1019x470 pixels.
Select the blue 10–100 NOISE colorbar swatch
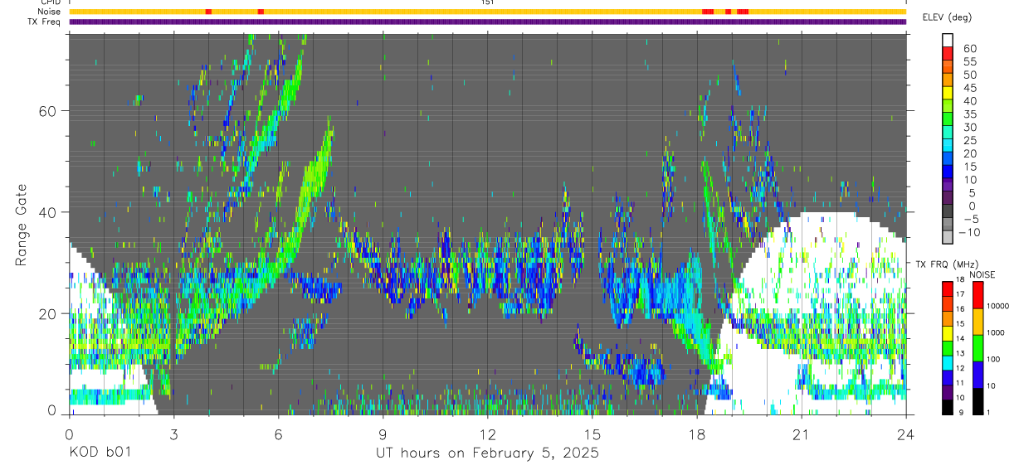coord(978,374)
